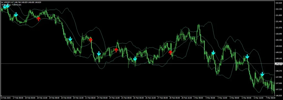Image resolution: width=283 pixels, height=100 pixels.
Task: Click the 149.920 price scale label
Action: pos(279,46)
